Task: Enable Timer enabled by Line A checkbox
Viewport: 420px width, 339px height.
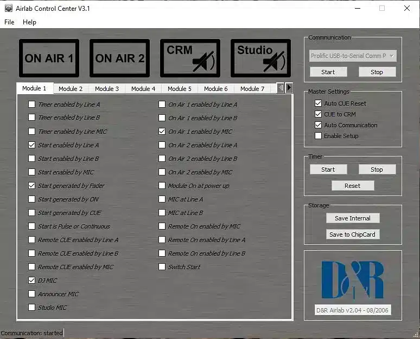Action: click(32, 105)
